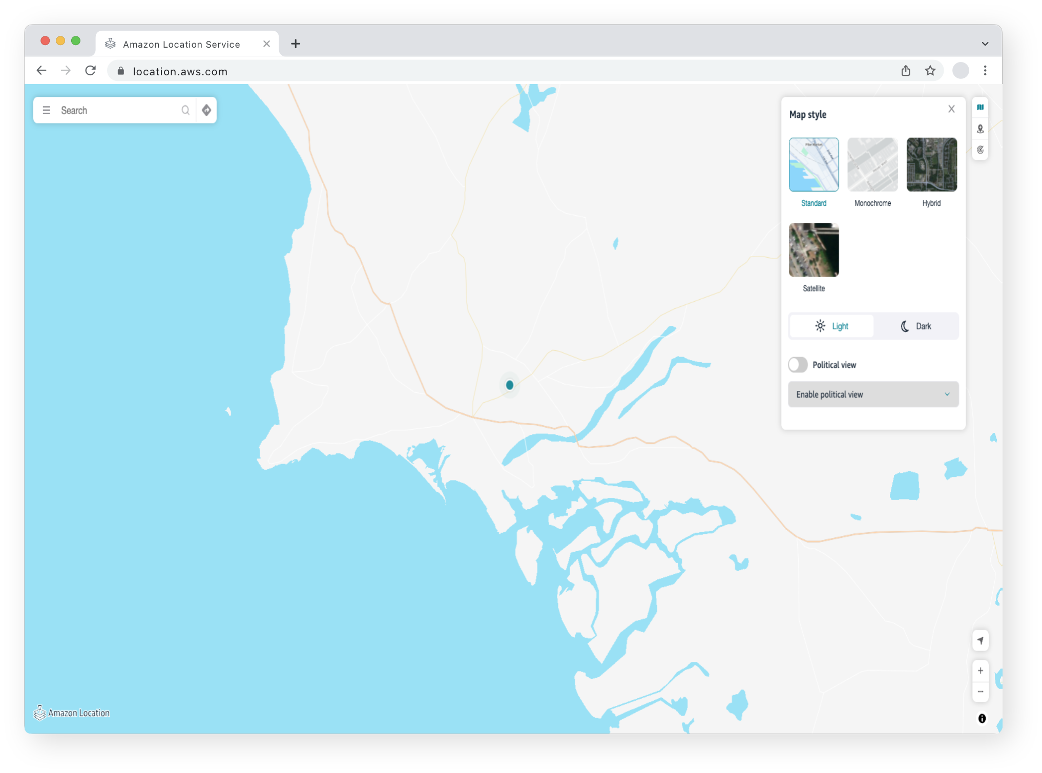Click the geofence icon in the right toolbar
The image size is (1042, 773).
click(980, 129)
